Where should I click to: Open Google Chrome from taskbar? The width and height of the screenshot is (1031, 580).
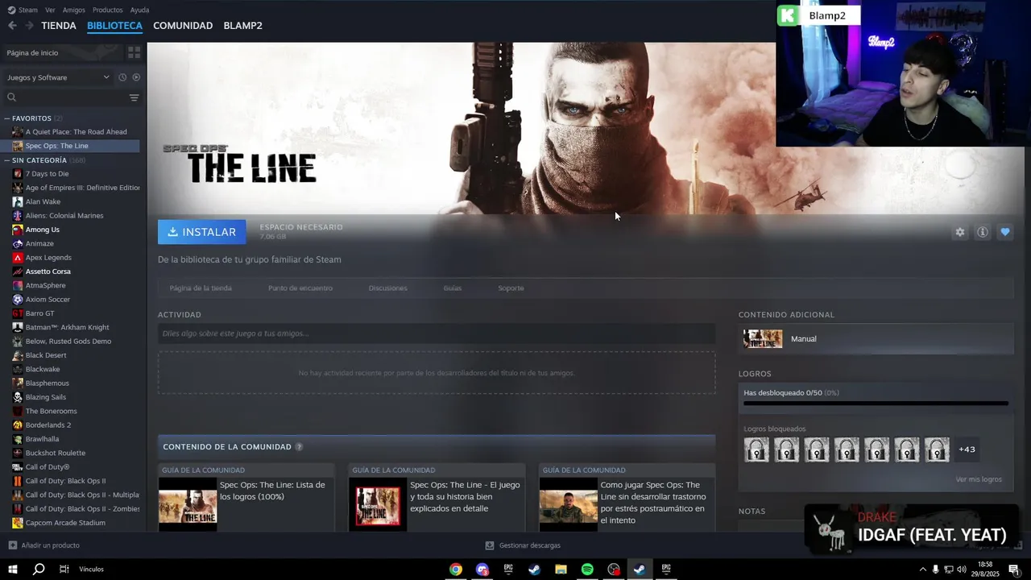coord(456,570)
